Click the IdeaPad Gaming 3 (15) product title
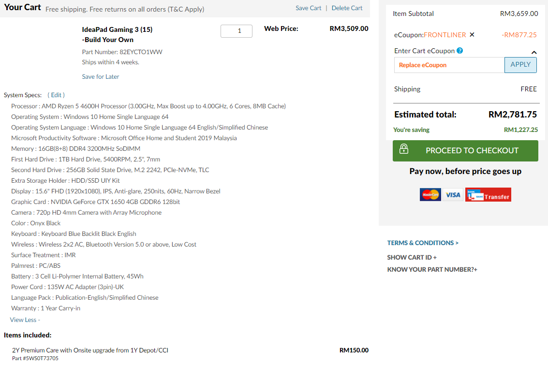The width and height of the screenshot is (548, 365). pos(117,29)
